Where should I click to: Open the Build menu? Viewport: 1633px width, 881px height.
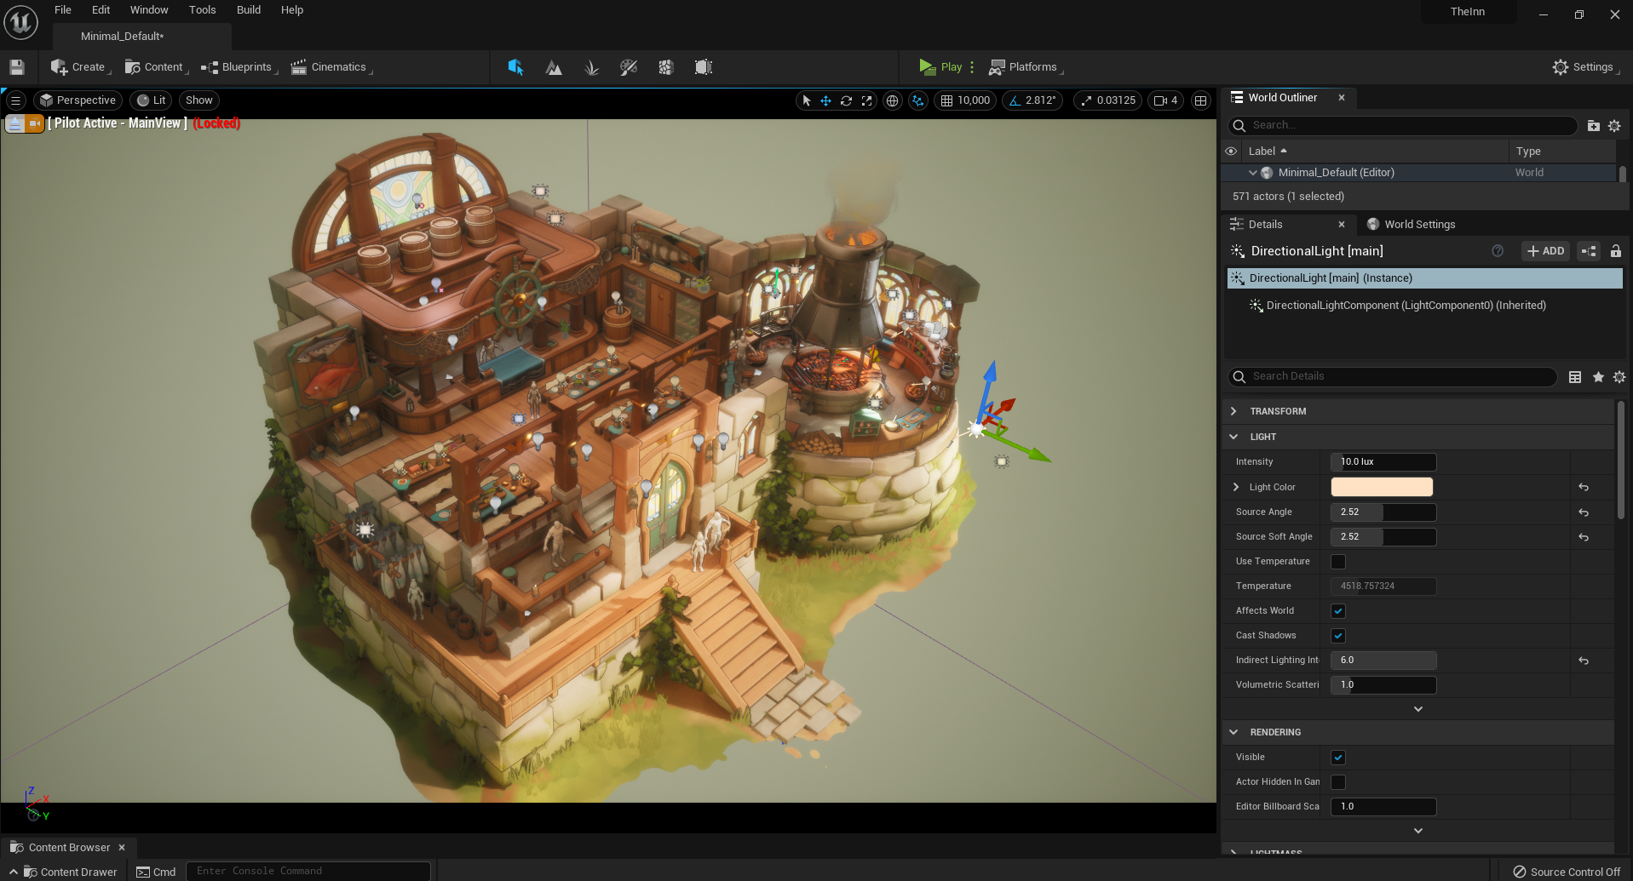pyautogui.click(x=248, y=10)
